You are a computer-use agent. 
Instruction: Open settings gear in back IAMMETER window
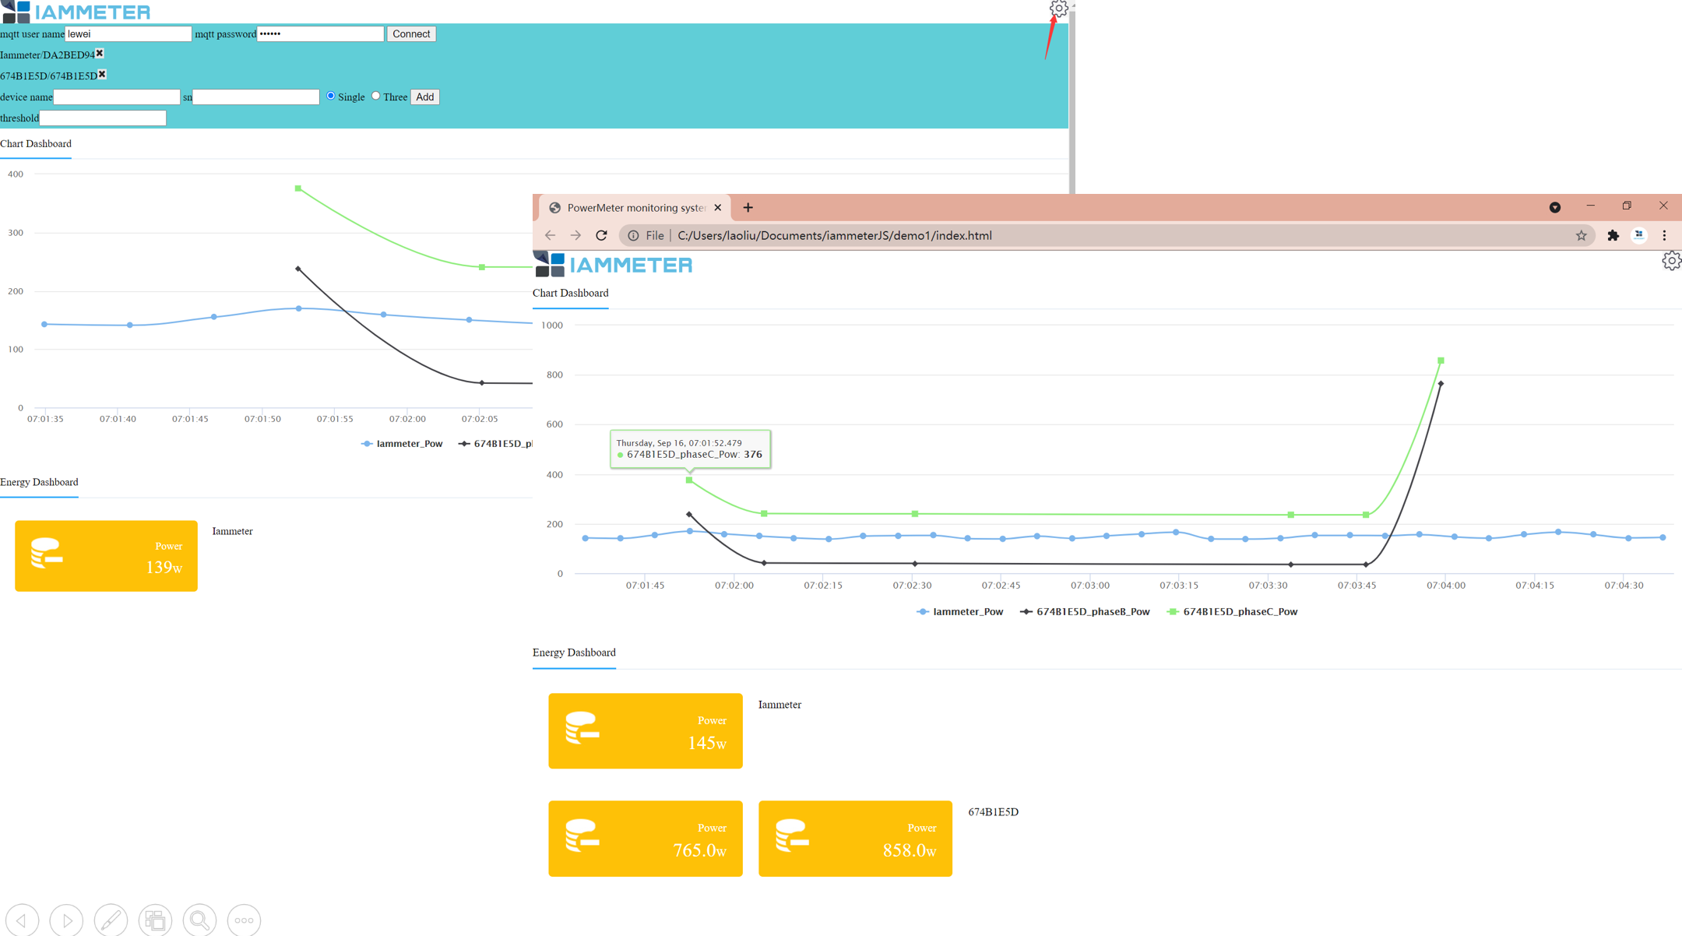[1058, 9]
